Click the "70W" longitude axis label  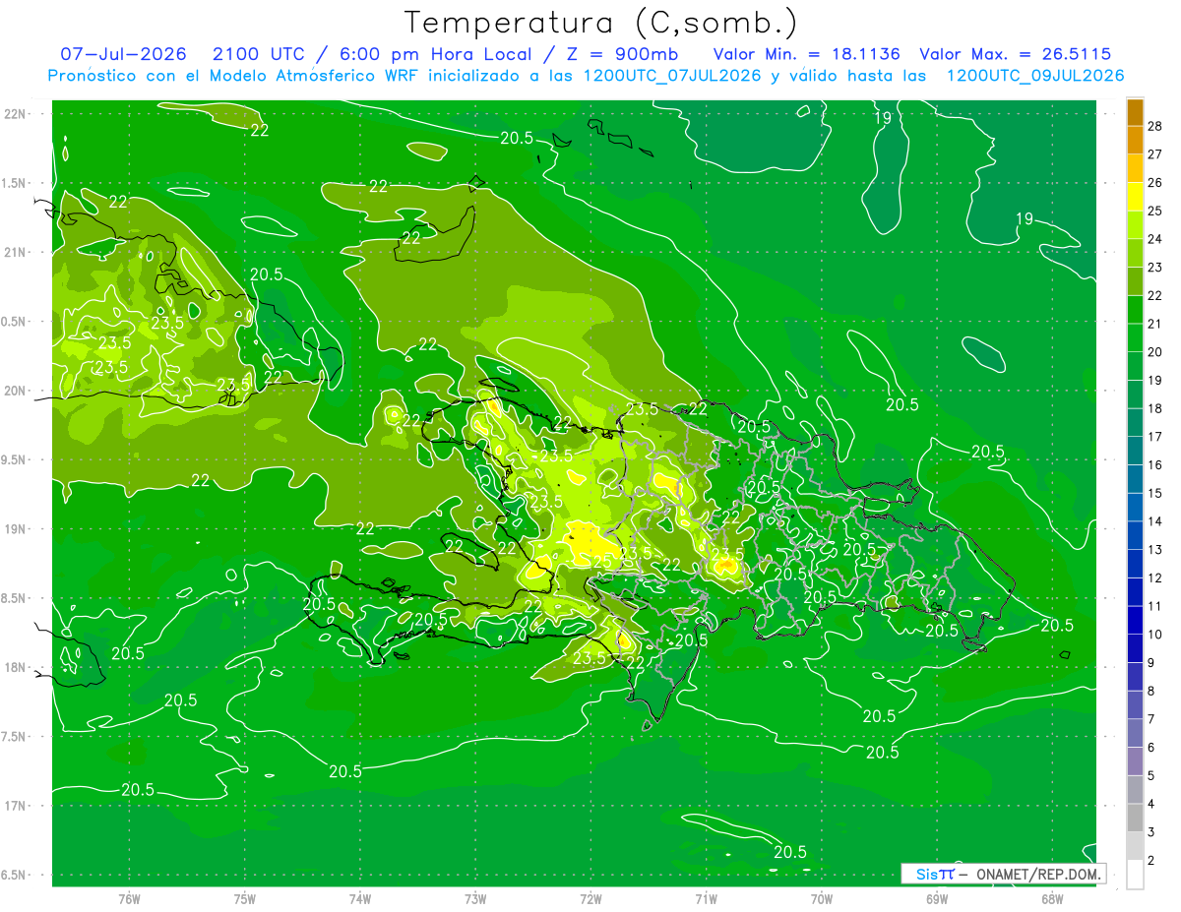(x=822, y=900)
